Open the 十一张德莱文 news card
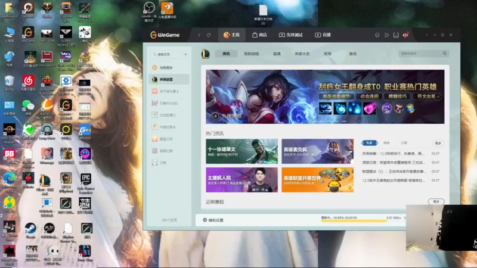The width and height of the screenshot is (477, 268). [x=242, y=151]
